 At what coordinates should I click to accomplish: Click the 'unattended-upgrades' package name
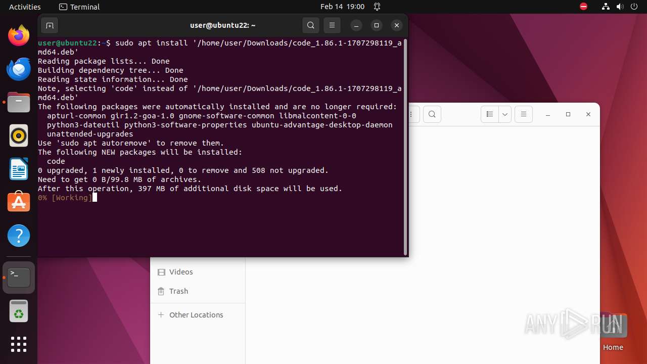click(90, 134)
